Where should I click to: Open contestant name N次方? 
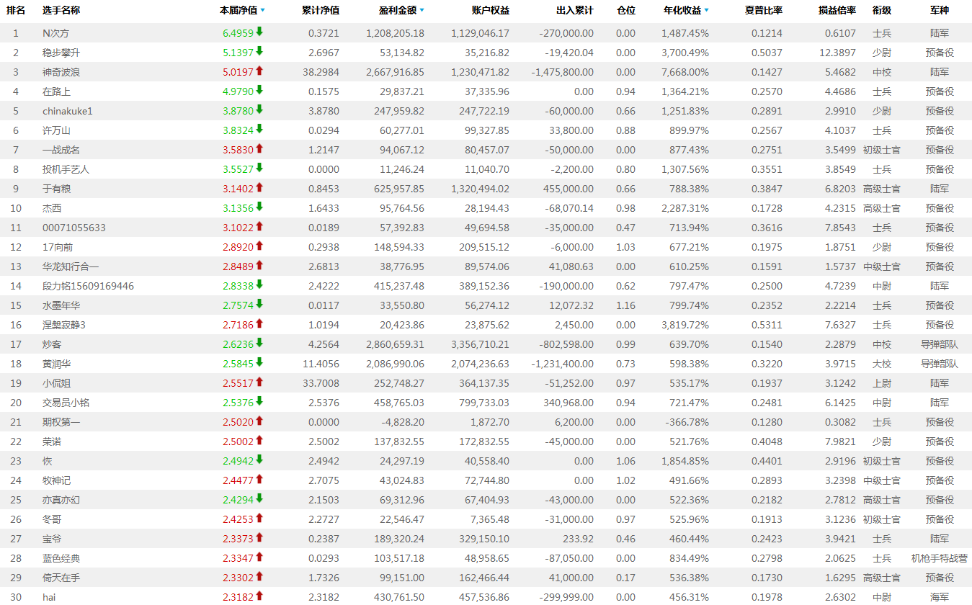point(56,33)
